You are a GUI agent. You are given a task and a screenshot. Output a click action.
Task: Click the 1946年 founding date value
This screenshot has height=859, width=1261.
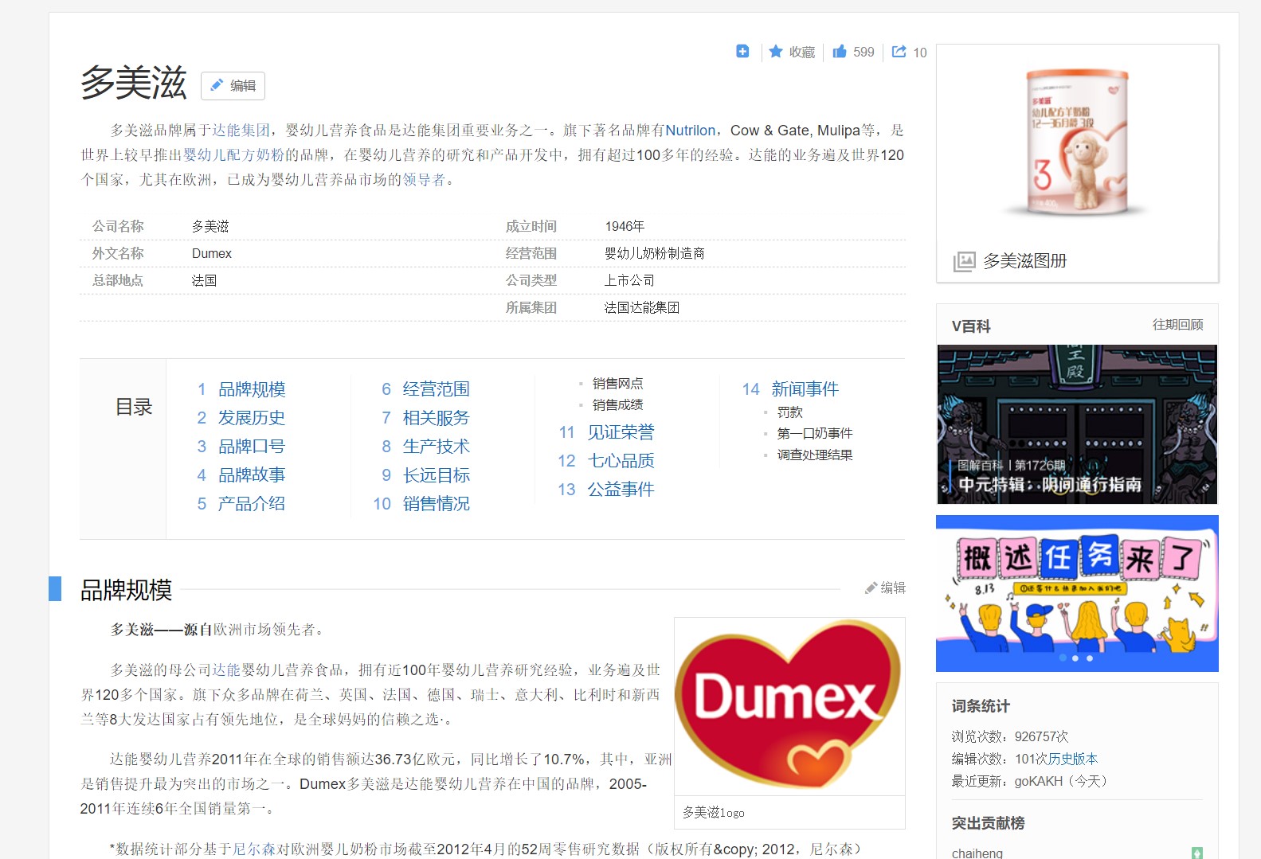(x=625, y=227)
